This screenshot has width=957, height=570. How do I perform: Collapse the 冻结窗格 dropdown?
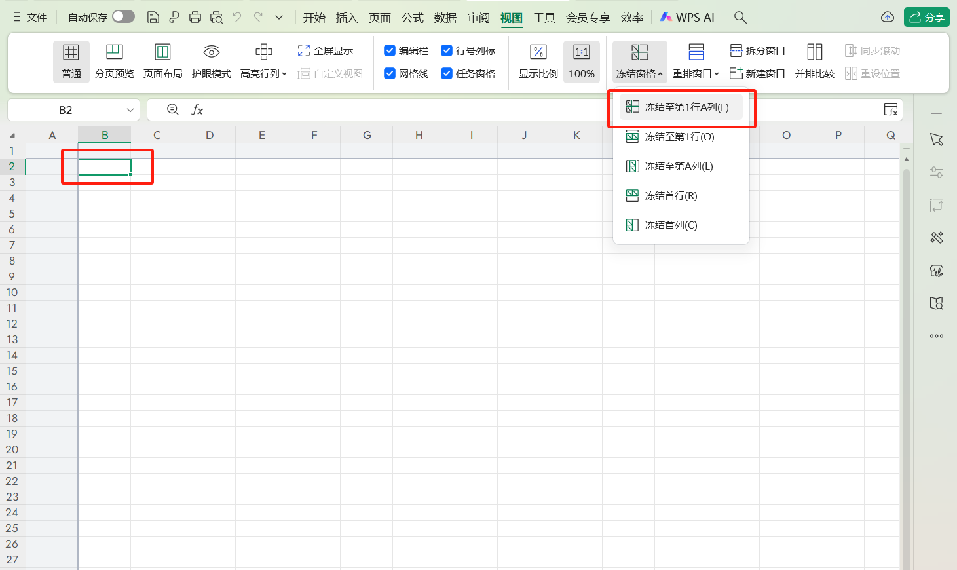point(640,61)
